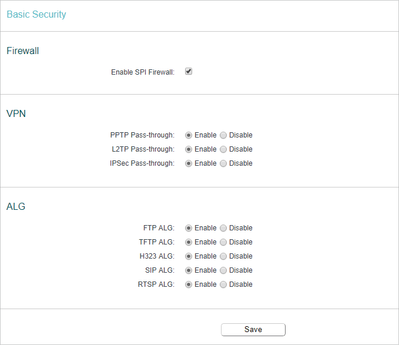This screenshot has width=399, height=345.
Task: Select Enable for L2TP Pass-through
Action: [x=189, y=149]
